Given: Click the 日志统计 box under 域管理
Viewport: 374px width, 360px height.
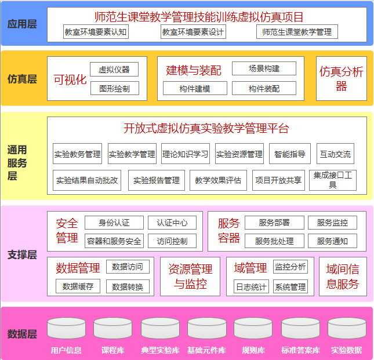Looking at the screenshot, I should tap(250, 286).
